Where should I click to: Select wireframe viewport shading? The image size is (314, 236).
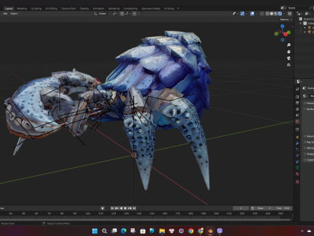click(268, 14)
